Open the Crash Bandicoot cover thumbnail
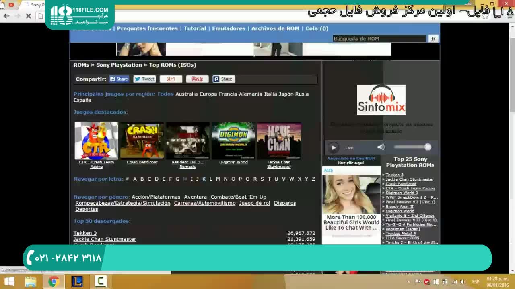Image resolution: width=515 pixels, height=289 pixels. 142,140
